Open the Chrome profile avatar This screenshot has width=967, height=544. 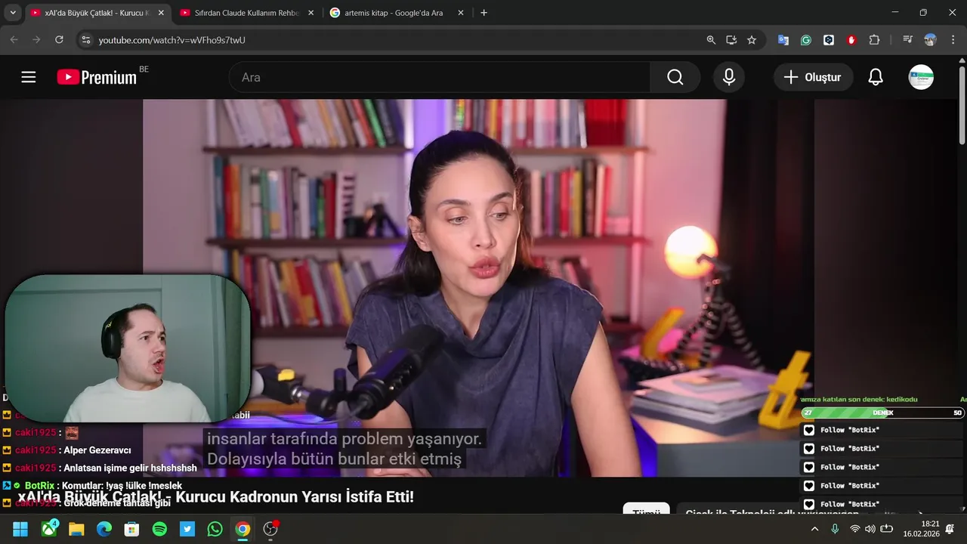(x=930, y=40)
